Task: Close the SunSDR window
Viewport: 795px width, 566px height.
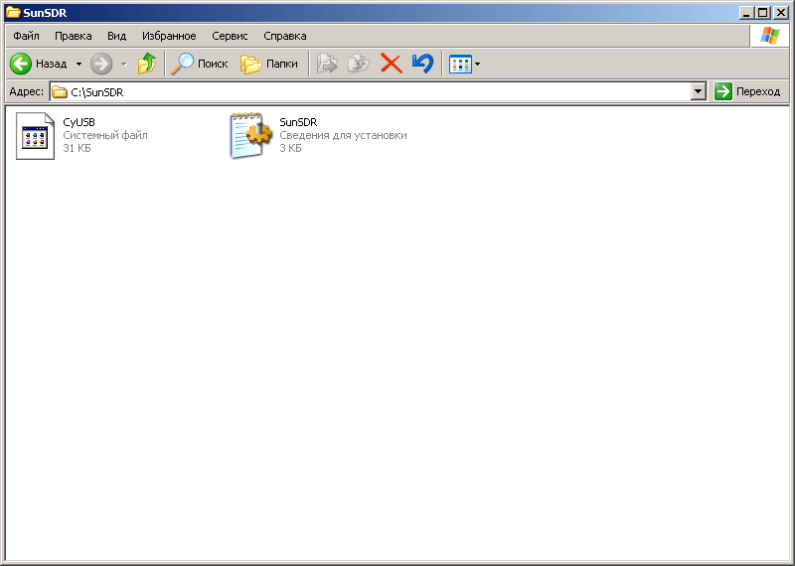Action: [x=780, y=13]
